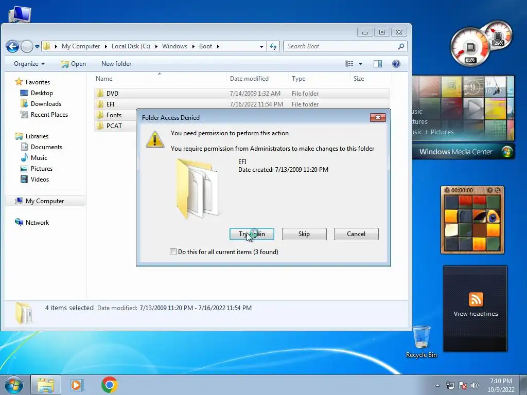Open the Windows Media Center gadget

point(464,118)
